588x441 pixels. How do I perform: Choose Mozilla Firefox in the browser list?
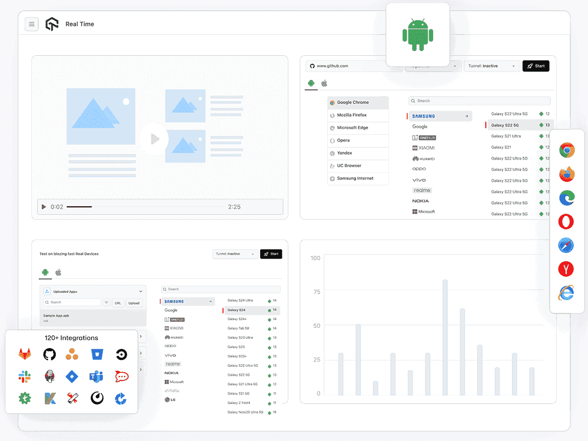click(x=358, y=115)
